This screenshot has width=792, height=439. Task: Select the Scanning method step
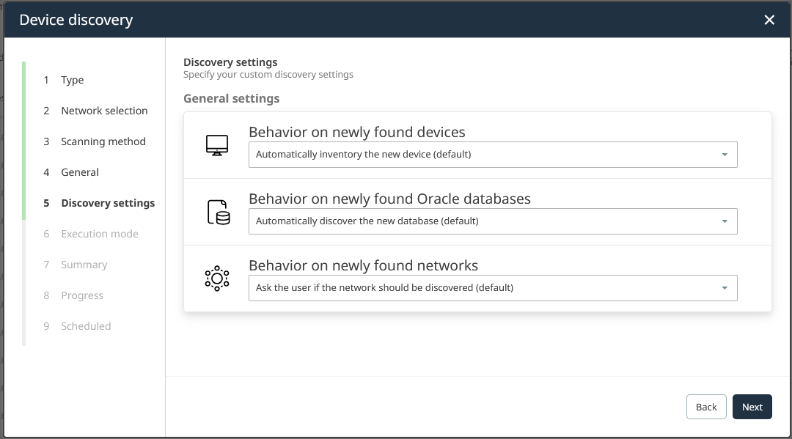tap(103, 141)
